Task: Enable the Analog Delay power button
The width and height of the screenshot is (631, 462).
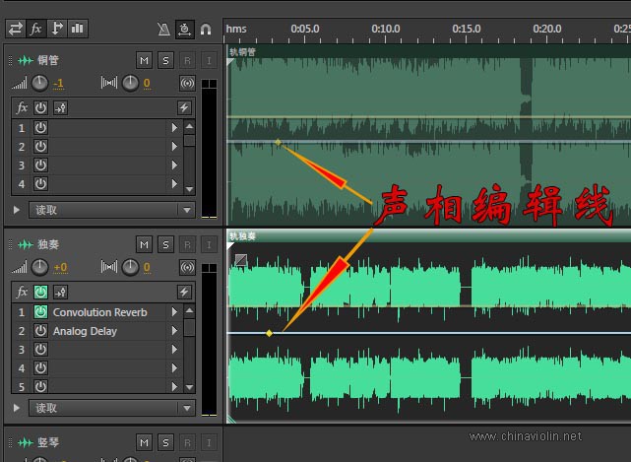Action: (40, 331)
